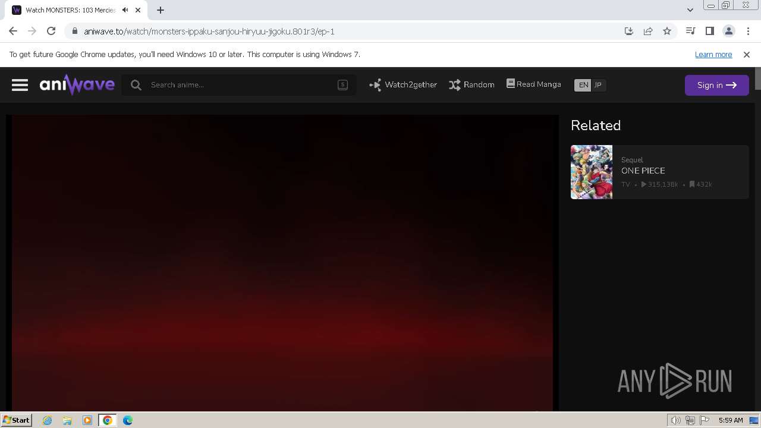Open the Windows Start menu
The width and height of the screenshot is (761, 428).
tap(16, 420)
